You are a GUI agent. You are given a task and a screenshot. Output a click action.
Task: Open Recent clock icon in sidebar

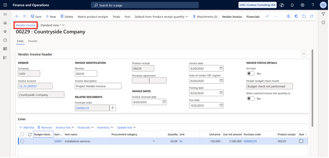tap(5, 40)
